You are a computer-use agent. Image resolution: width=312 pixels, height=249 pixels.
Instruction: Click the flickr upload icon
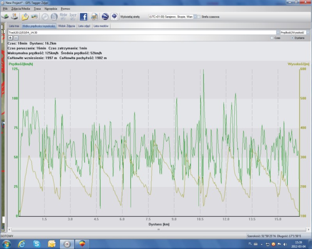pyautogui.click(x=64, y=17)
